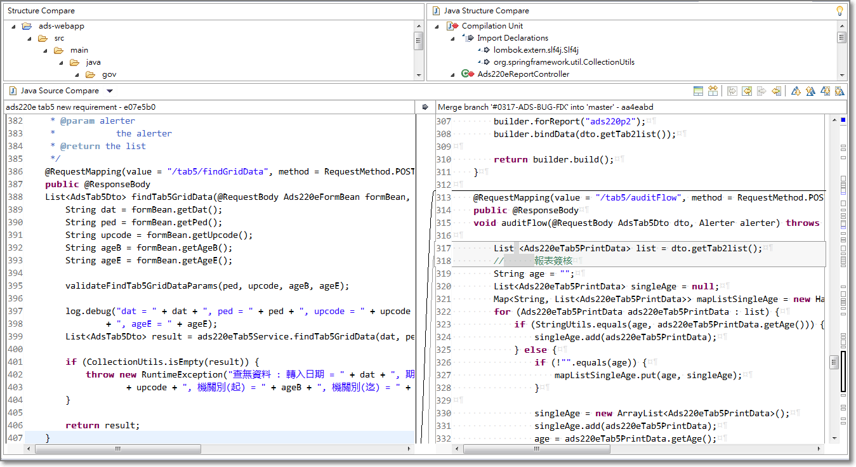Click the Java Source Compare pane title
The image size is (856, 467).
(60, 91)
